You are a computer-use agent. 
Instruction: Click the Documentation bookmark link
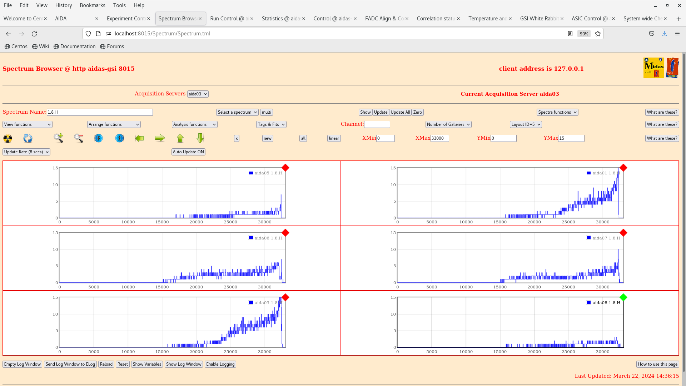point(75,46)
